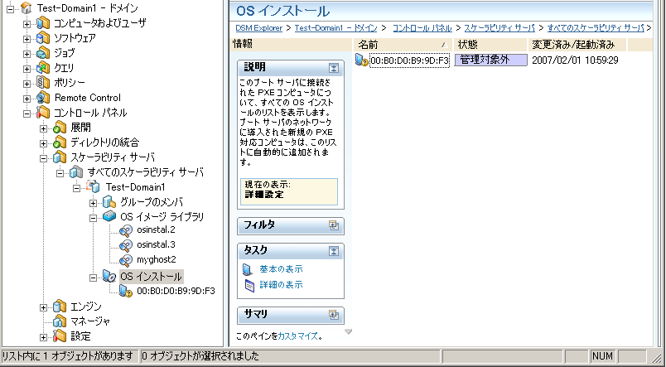Click the 展開 folder icon

pyautogui.click(x=60, y=128)
